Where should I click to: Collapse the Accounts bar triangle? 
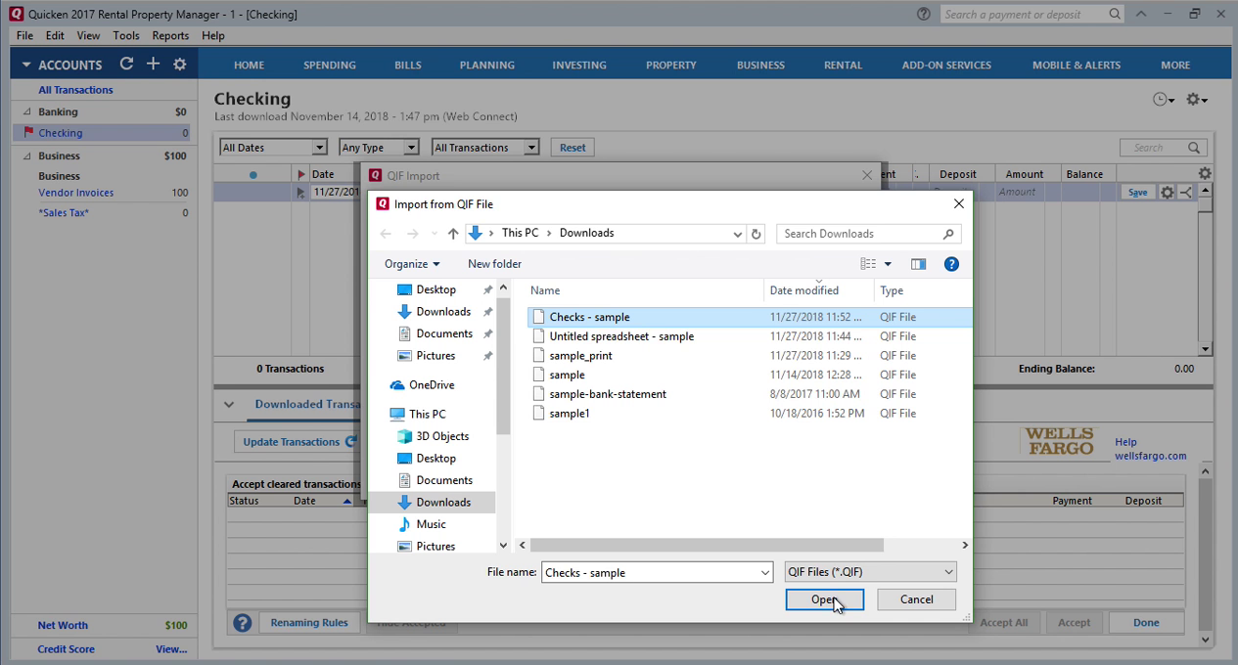[x=26, y=65]
